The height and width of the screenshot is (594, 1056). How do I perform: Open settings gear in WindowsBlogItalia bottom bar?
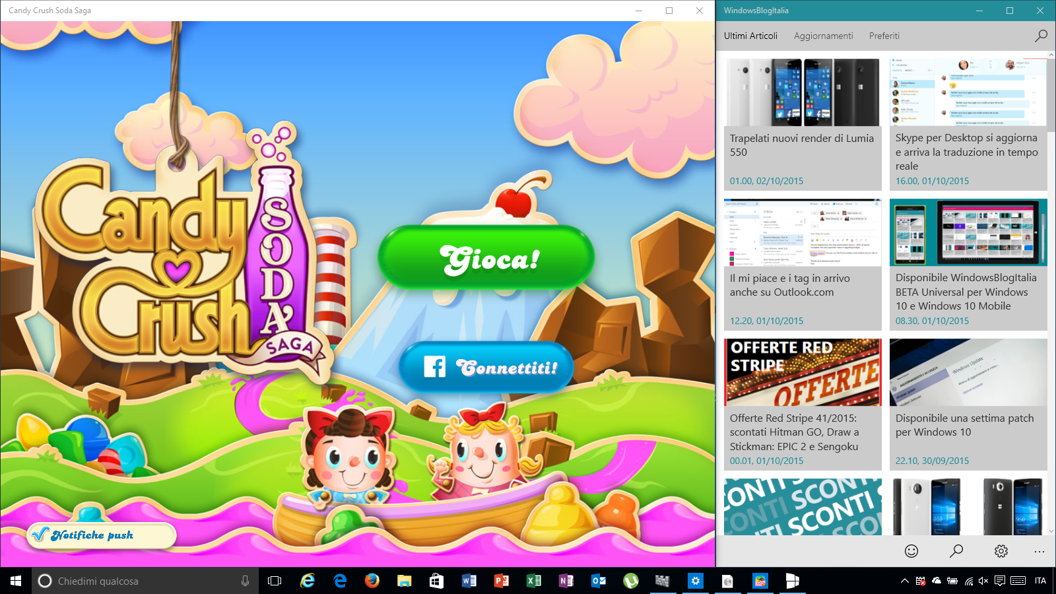click(x=1001, y=551)
